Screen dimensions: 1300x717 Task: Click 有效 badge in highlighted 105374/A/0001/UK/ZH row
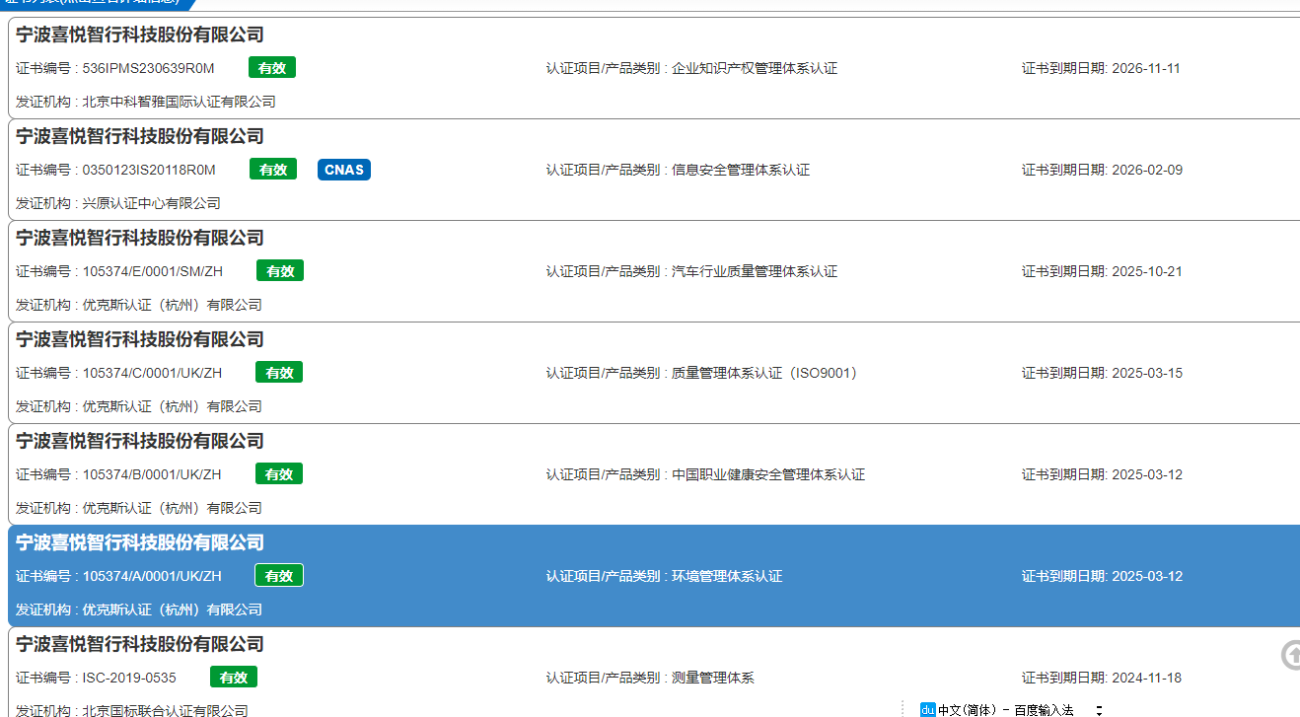point(279,576)
